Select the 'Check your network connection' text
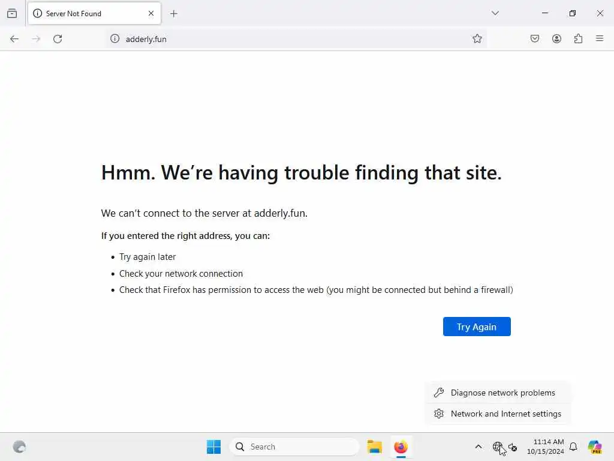This screenshot has height=461, width=614. coord(181,274)
